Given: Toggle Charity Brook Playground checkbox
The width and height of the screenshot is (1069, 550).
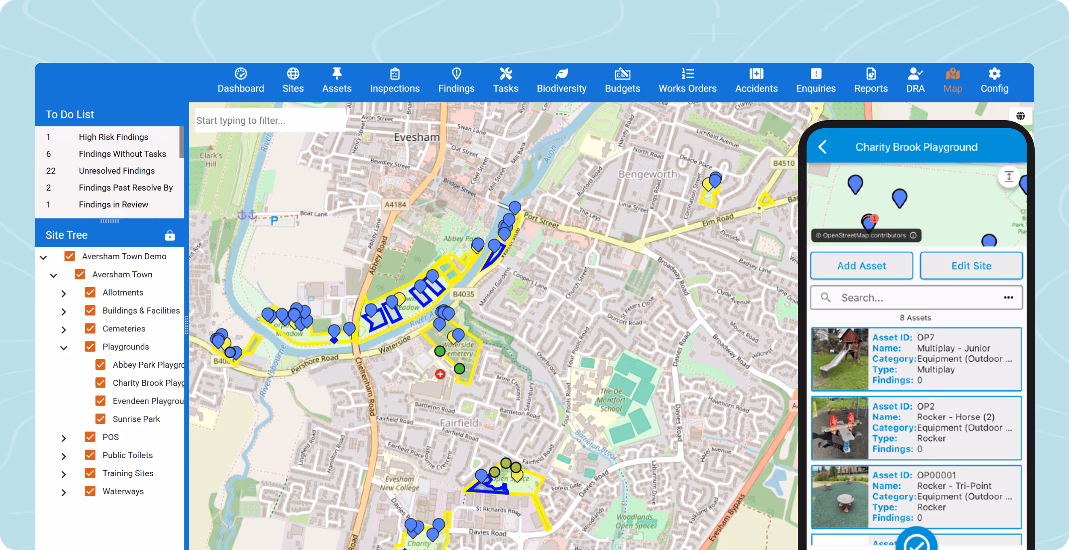Looking at the screenshot, I should click(x=100, y=382).
